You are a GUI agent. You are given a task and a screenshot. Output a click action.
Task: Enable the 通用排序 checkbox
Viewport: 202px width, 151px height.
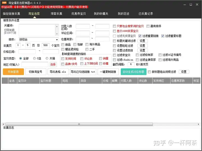148,26
